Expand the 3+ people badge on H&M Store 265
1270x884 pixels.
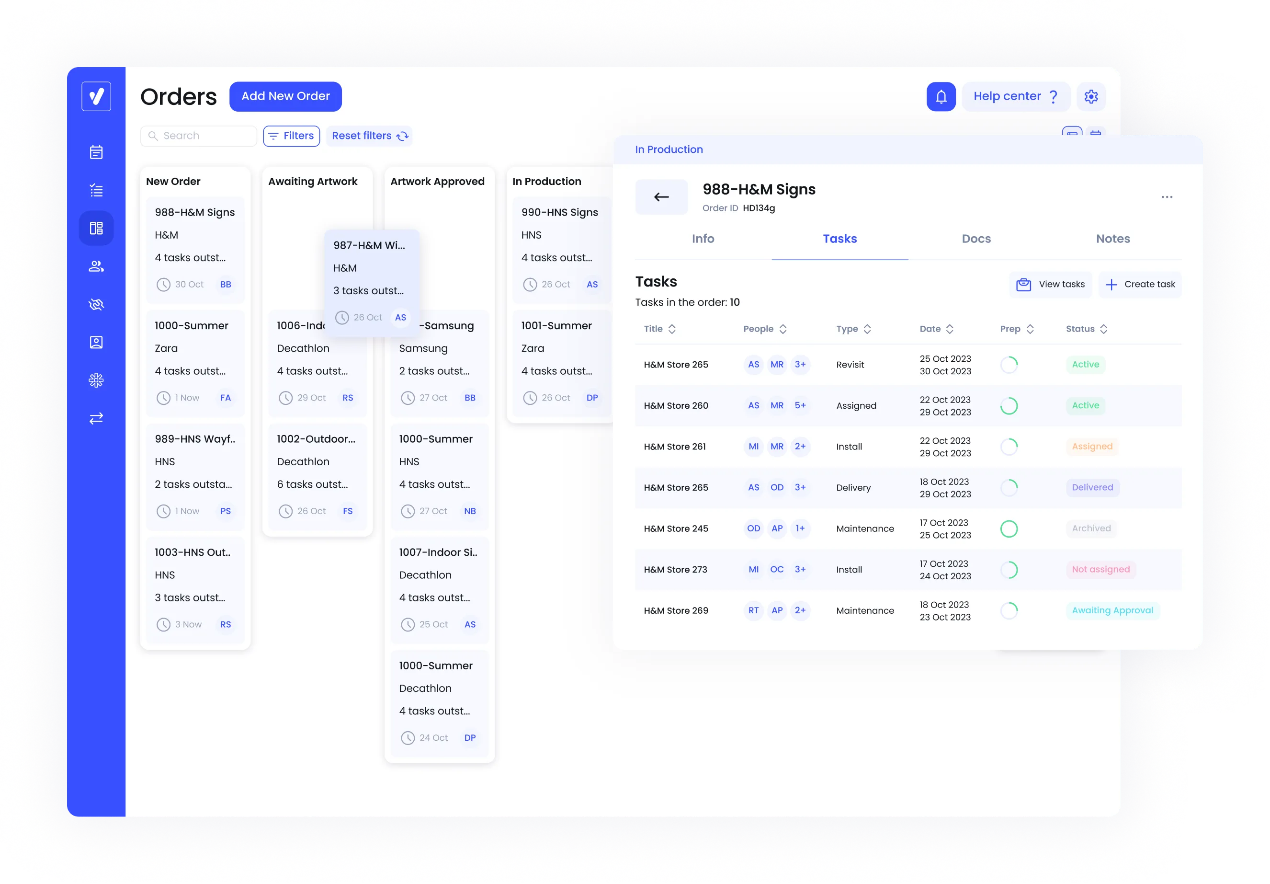tap(800, 364)
